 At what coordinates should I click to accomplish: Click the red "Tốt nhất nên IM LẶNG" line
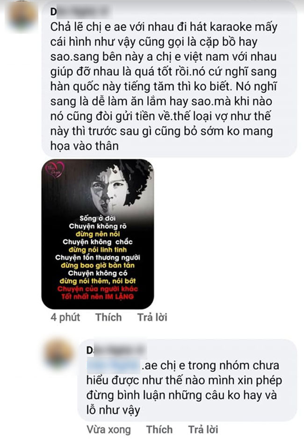coord(98,297)
